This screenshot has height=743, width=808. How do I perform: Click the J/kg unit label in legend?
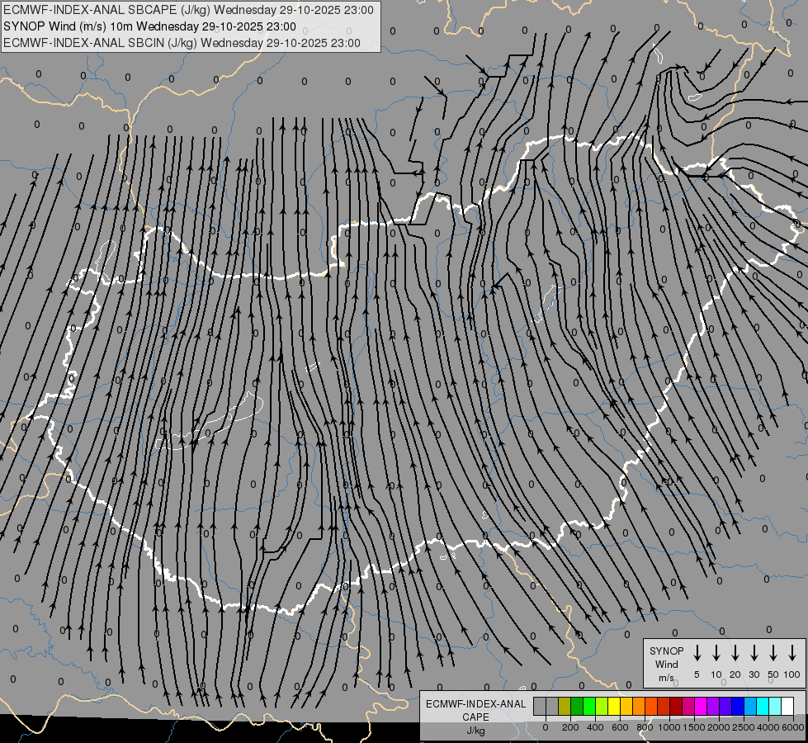click(475, 731)
